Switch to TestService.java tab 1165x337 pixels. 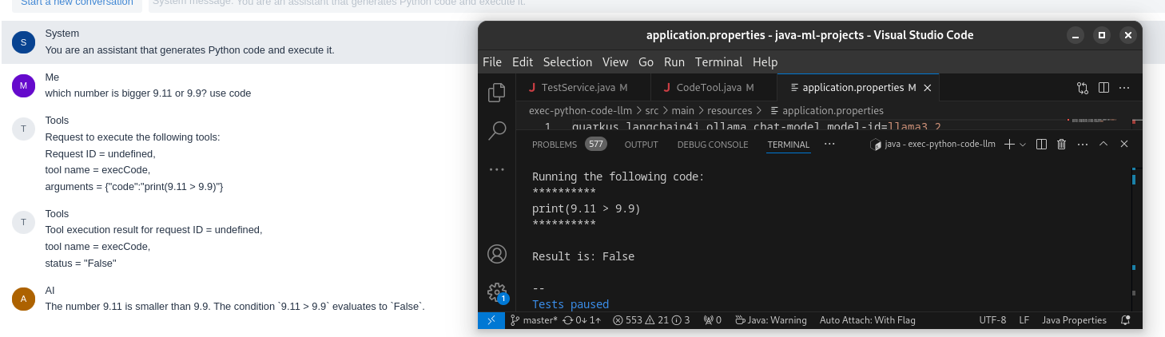pos(583,88)
